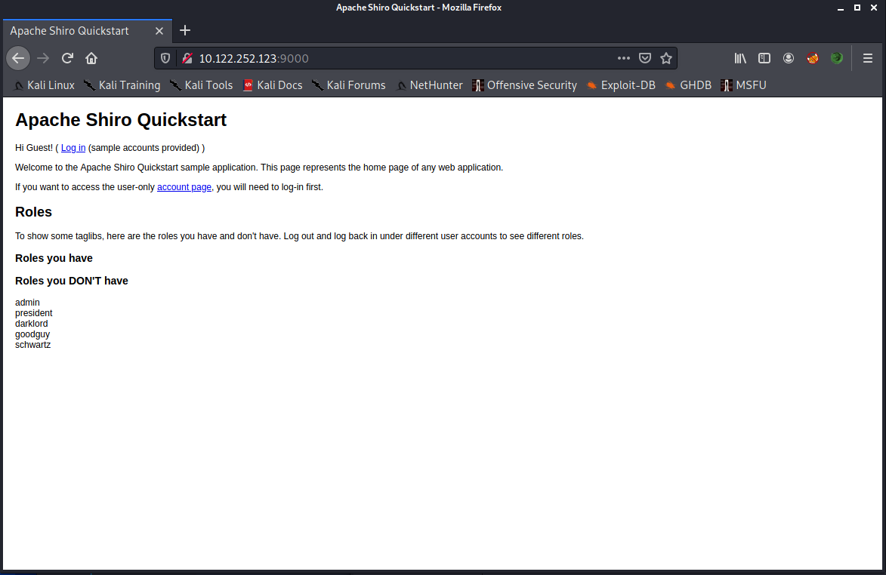Screen dimensions: 886x575
Task: Select the Apache Shiro Quickstart tab
Action: [x=69, y=31]
